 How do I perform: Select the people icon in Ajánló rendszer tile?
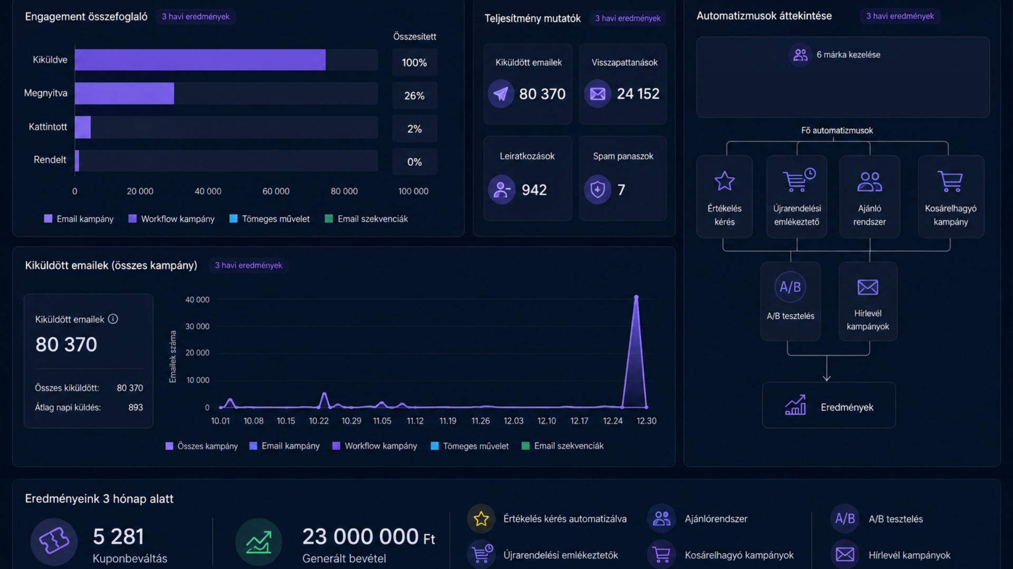point(869,182)
